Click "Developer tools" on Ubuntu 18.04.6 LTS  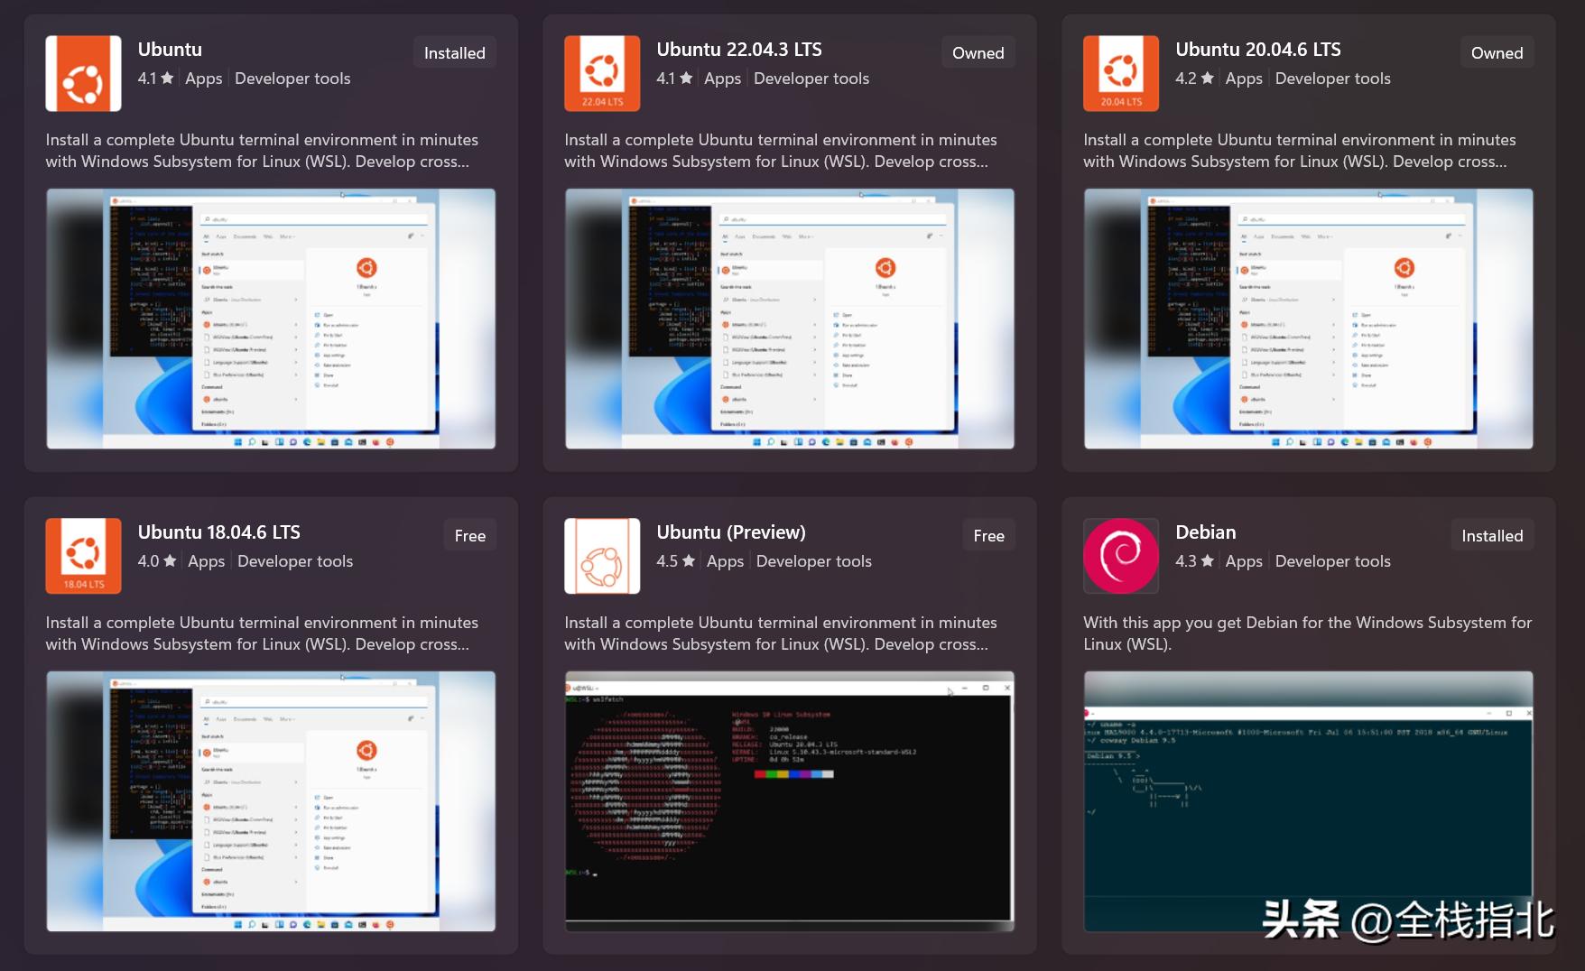(295, 561)
